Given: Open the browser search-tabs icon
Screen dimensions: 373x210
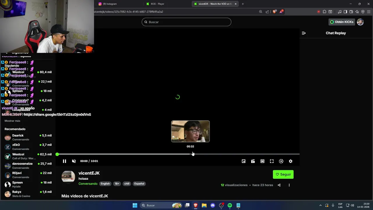Looking at the screenshot, I should point(330,12).
